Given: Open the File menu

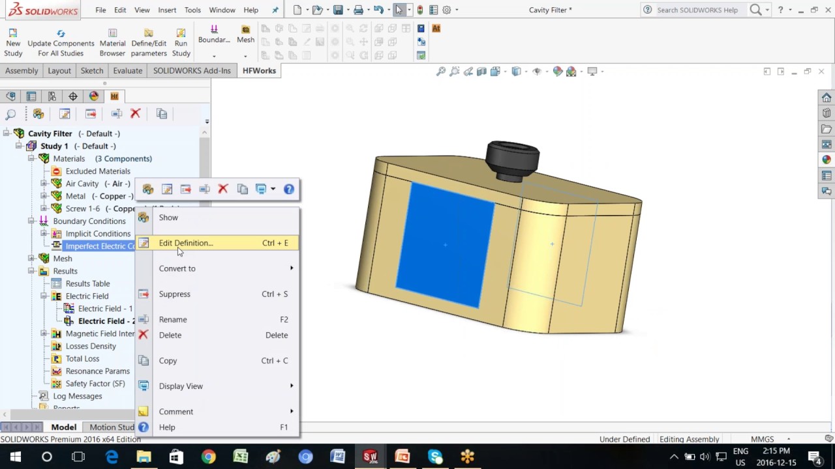Looking at the screenshot, I should pos(100,10).
